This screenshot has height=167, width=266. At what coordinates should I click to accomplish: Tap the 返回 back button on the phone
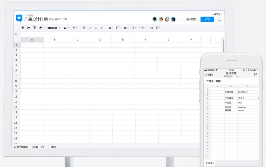tap(209, 75)
